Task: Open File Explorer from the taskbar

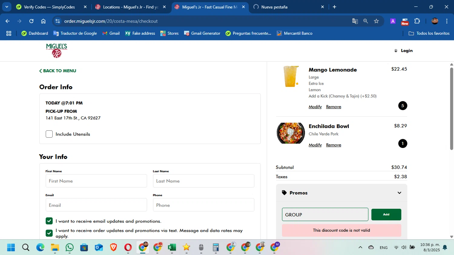Action: coord(55,247)
